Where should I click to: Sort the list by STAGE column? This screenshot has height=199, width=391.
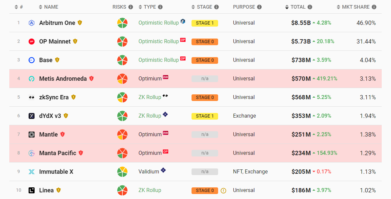pos(204,7)
